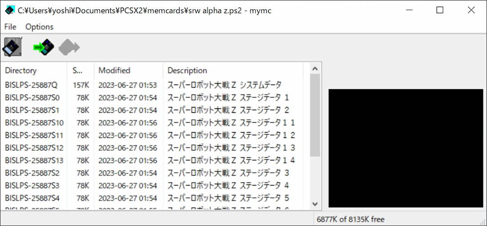487x226 pixels.
Task: Click the vertical scrollbar thumb of the save list
Action: pos(315,115)
